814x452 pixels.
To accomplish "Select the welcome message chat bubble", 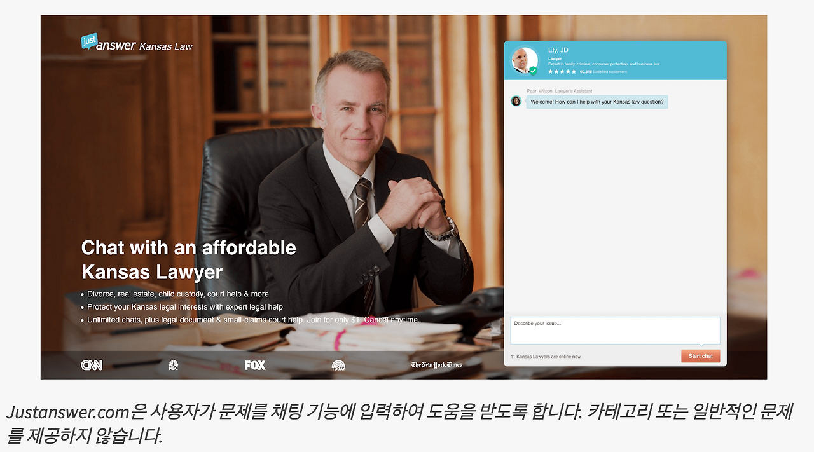I will click(597, 102).
